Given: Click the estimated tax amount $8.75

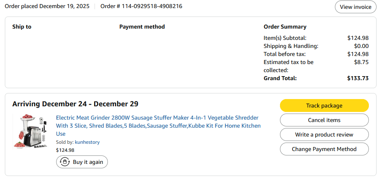Looking at the screenshot, I should [361, 62].
